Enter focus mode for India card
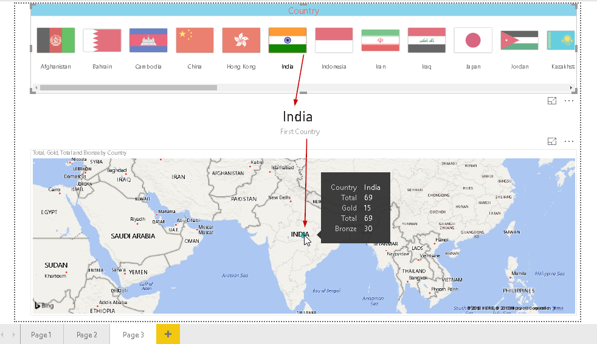 click(x=552, y=101)
